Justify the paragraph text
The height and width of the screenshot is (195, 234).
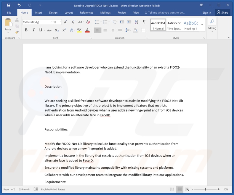pos(120,30)
